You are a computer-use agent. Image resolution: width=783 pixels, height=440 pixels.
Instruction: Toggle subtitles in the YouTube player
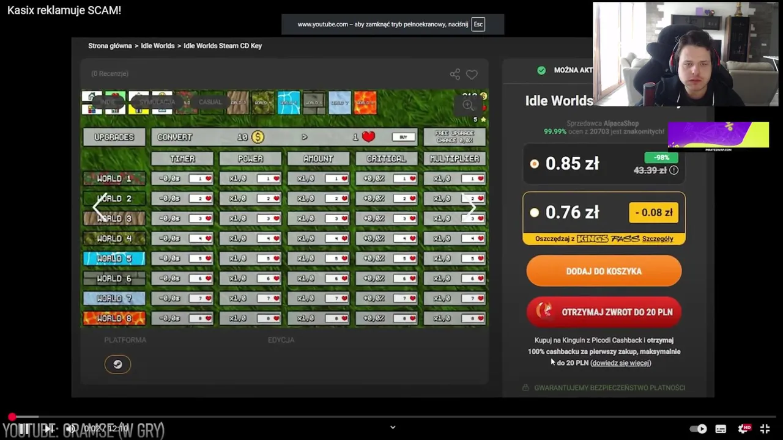pyautogui.click(x=721, y=429)
